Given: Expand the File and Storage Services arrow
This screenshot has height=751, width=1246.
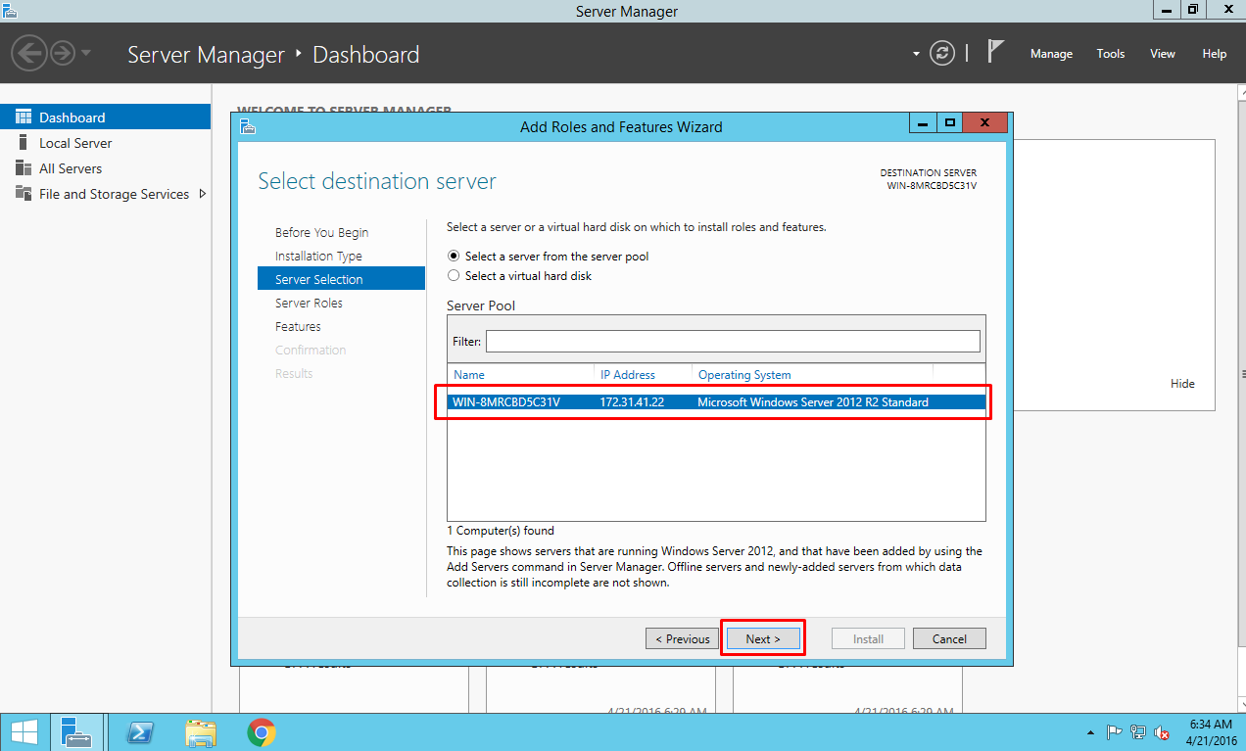Looking at the screenshot, I should (x=203, y=194).
